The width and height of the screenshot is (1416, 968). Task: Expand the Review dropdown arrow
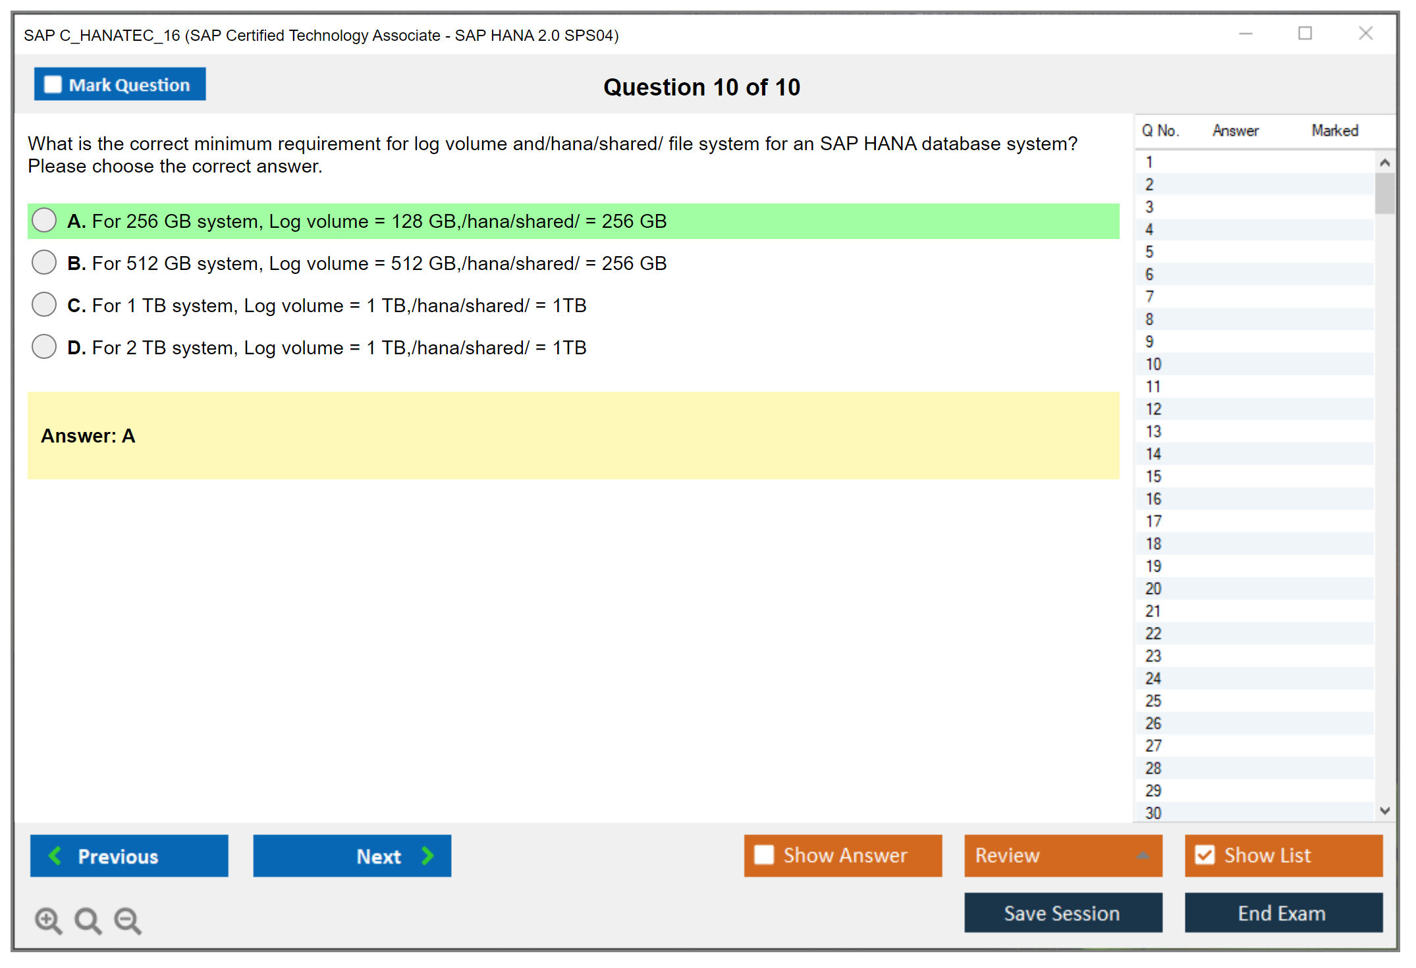tap(1143, 855)
